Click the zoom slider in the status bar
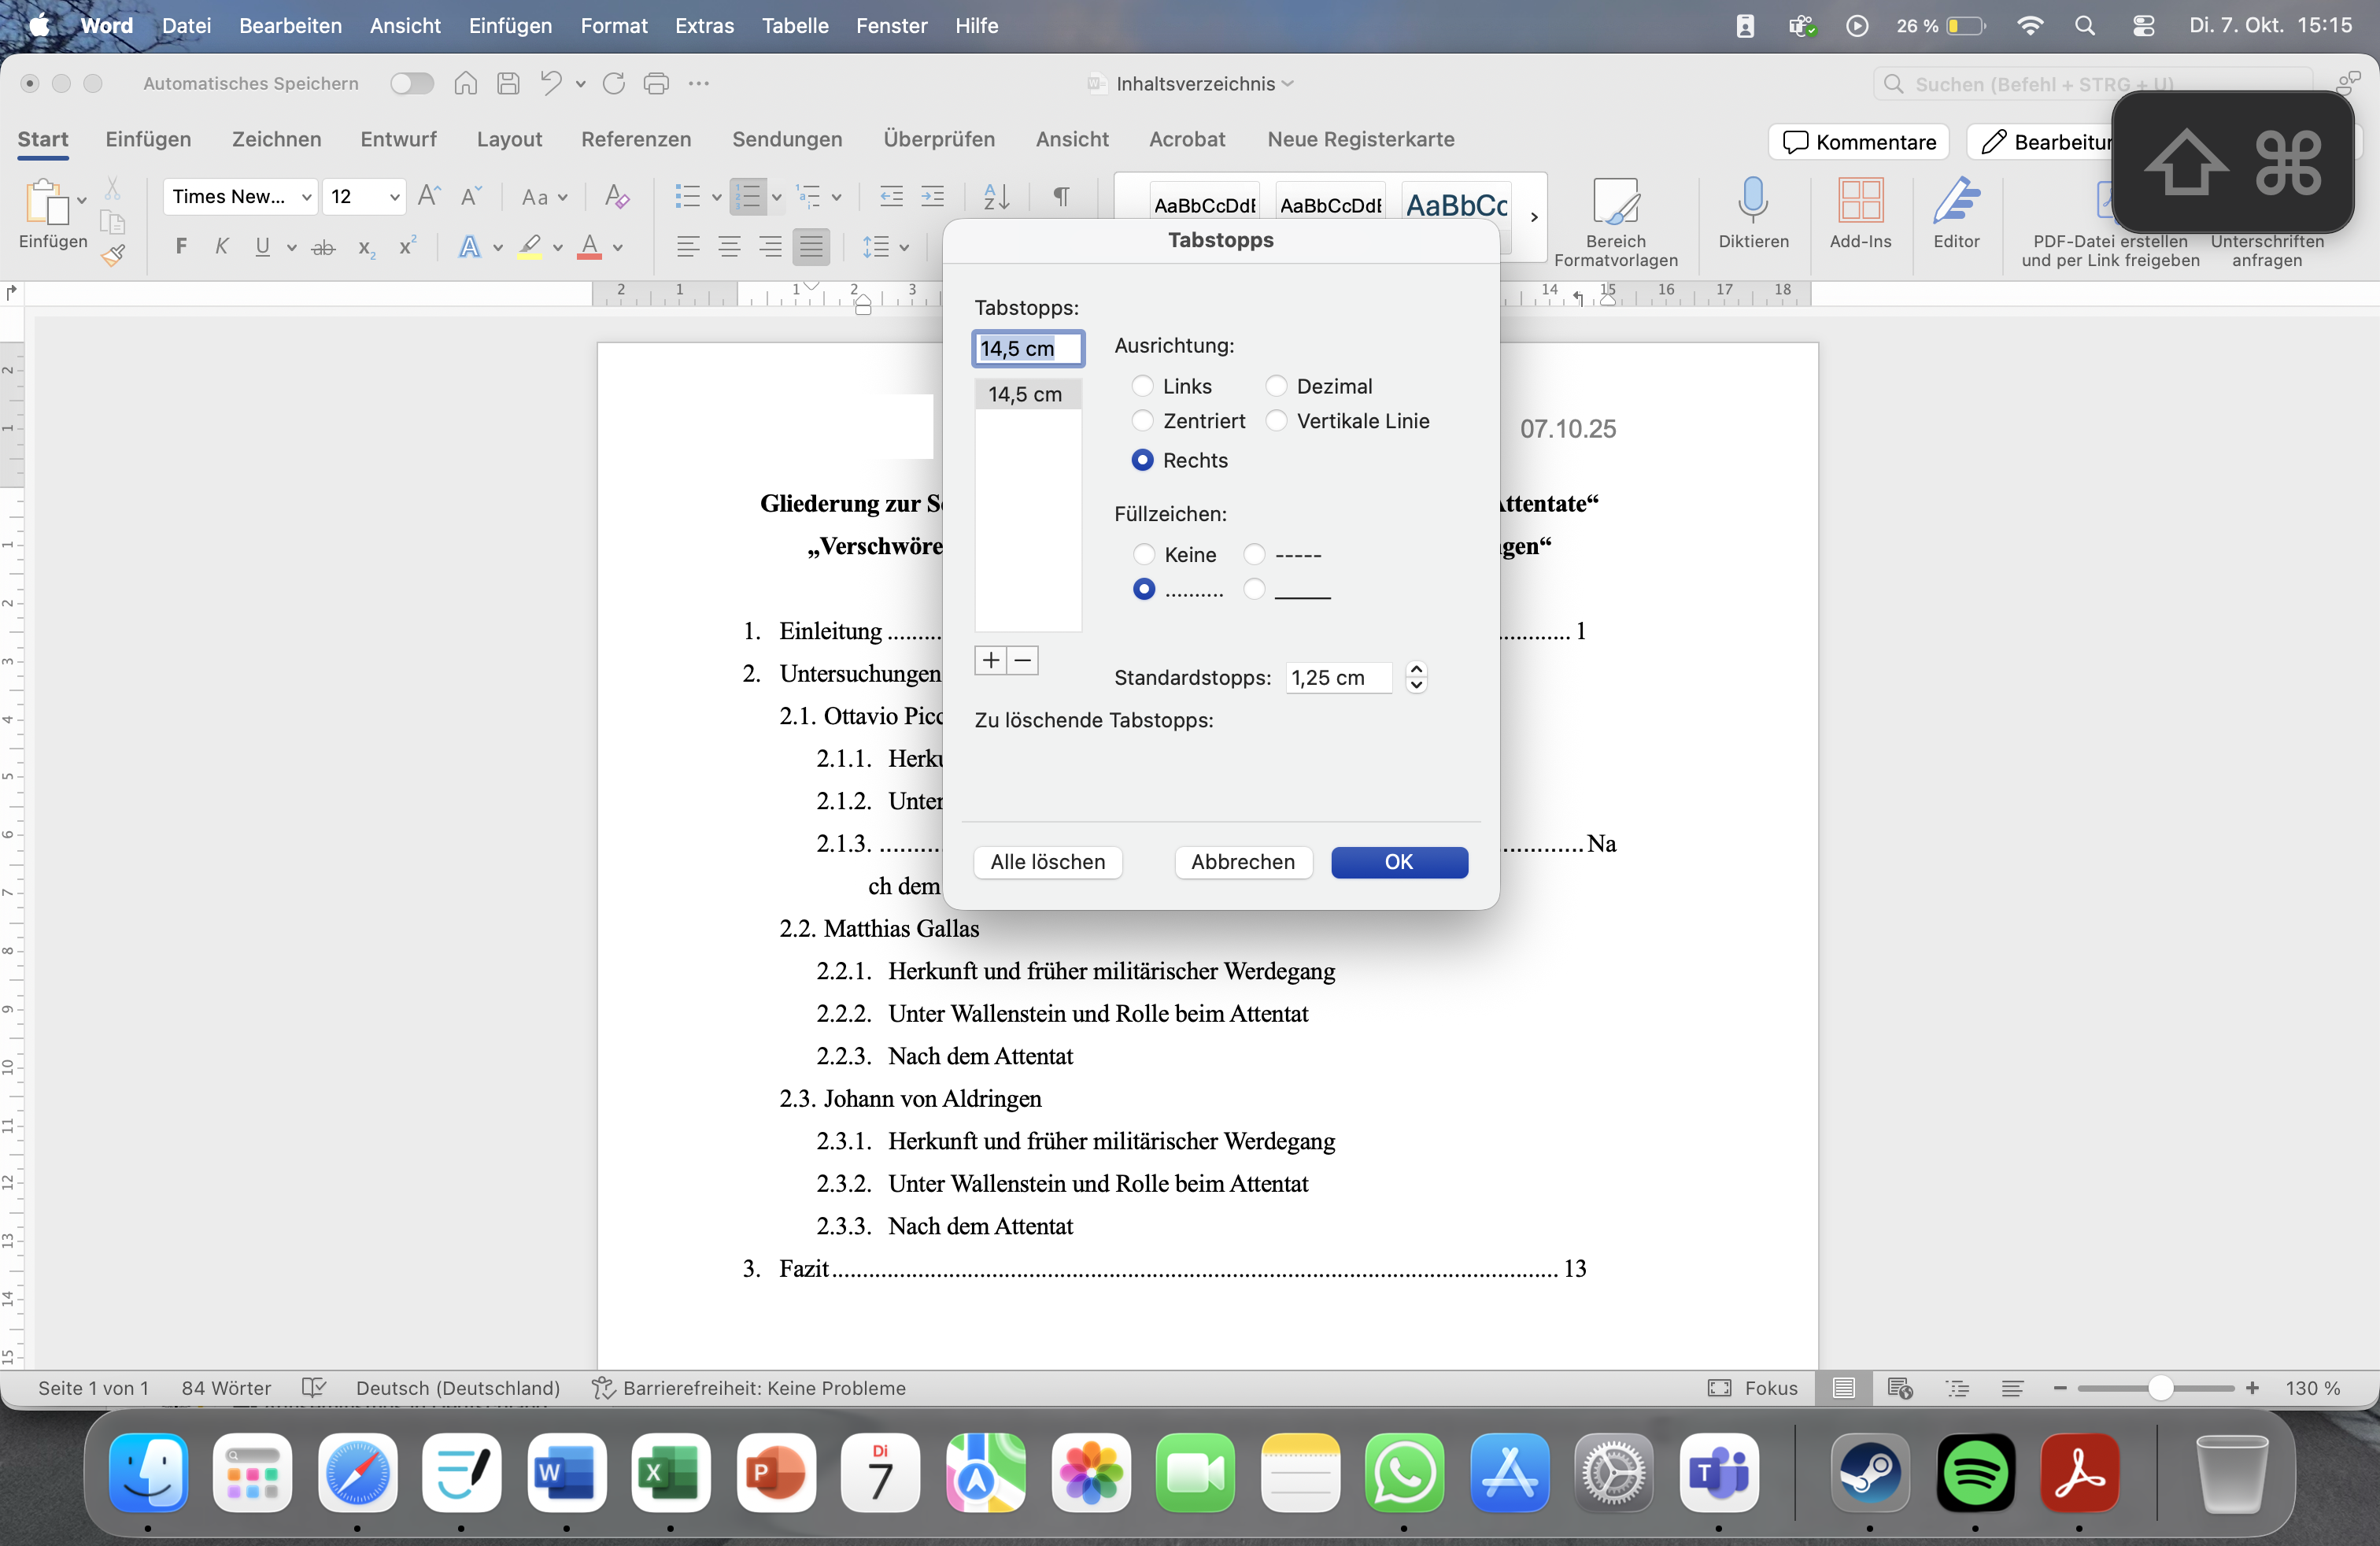Viewport: 2380px width, 1546px height. click(x=2159, y=1387)
